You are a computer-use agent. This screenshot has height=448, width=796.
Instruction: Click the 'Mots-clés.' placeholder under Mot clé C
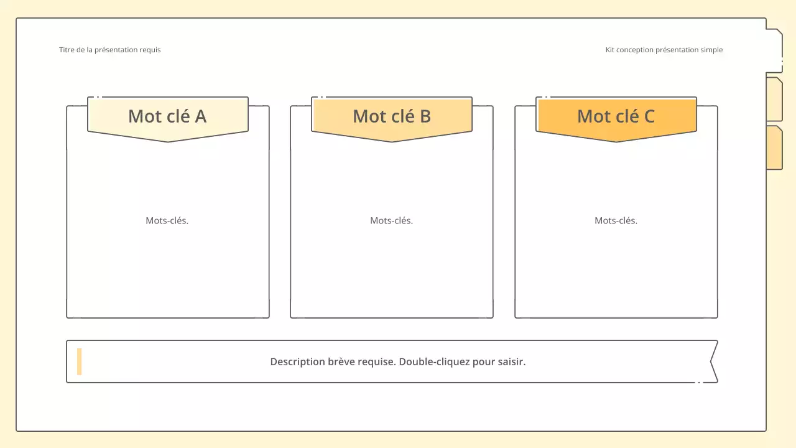pos(616,220)
